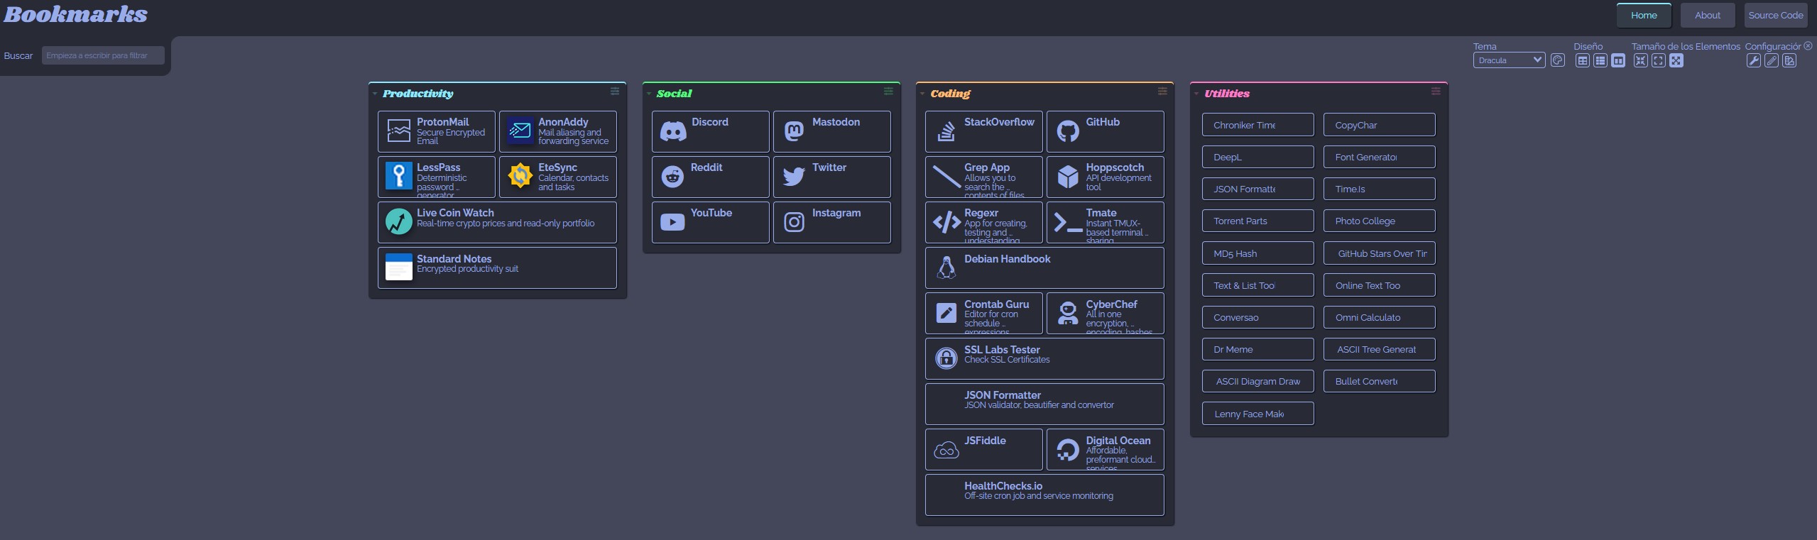Switch to the auto grid layout icon
This screenshot has height=540, width=1817.
(x=1583, y=60)
